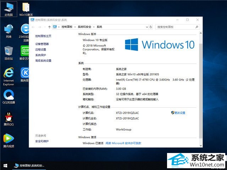Focus the 搜索控制面板 search box
This screenshot has height=170, width=227.
pos(178,27)
